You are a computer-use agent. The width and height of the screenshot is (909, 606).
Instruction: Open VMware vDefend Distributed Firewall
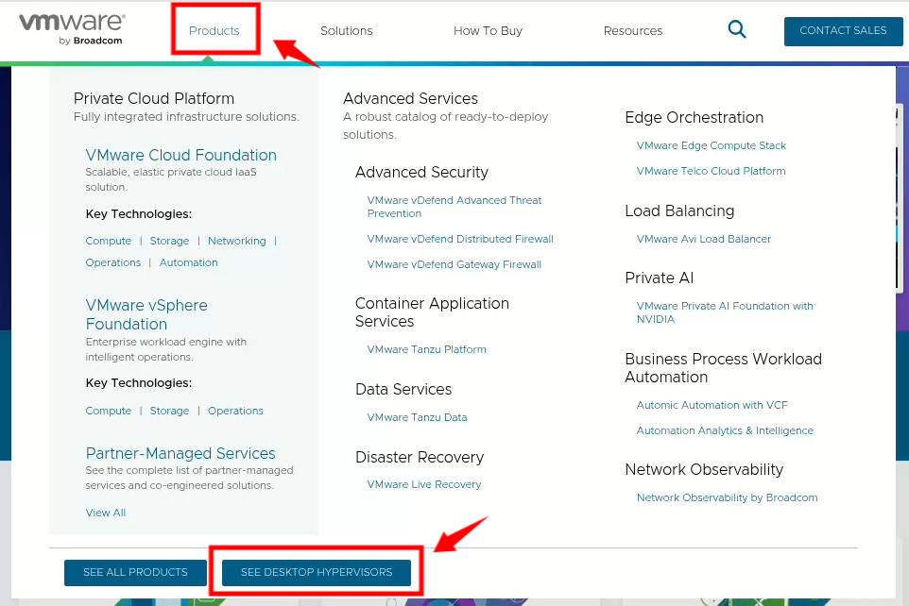460,239
